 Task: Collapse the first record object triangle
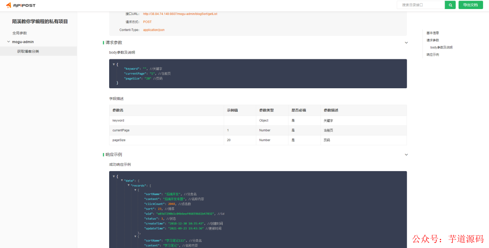point(135,190)
